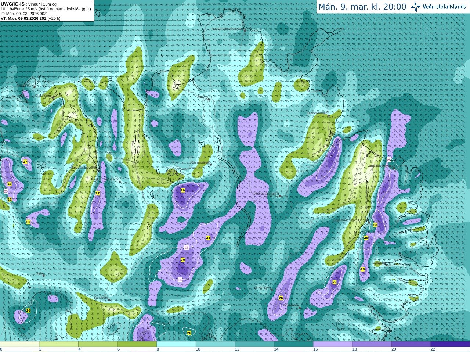Click the forecast time 'Mán. 9. mar. kl. 20:00'

point(362,7)
